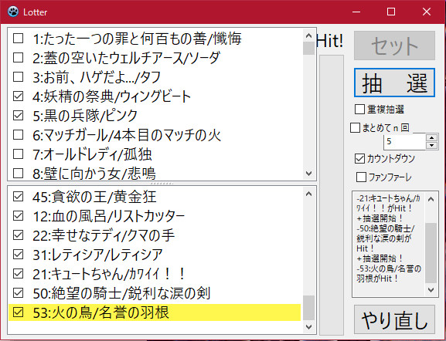Click lower list scroll-down arrow
Screen dimensions: 446x341
click(x=308, y=327)
